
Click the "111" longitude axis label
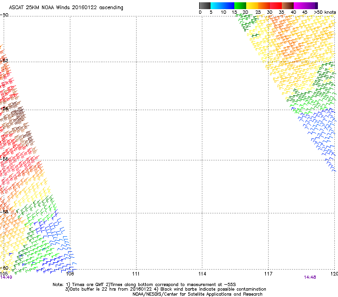136,274
